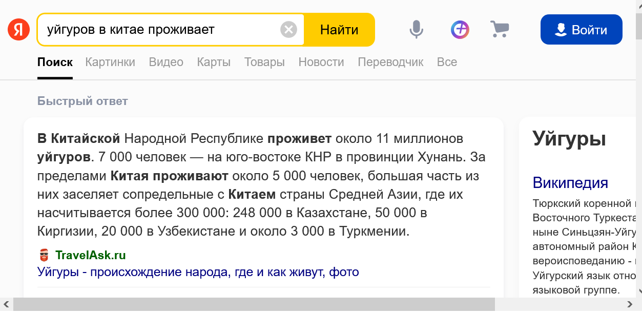
Task: Open the Уйгуры происхождение народа link
Action: pos(198,271)
